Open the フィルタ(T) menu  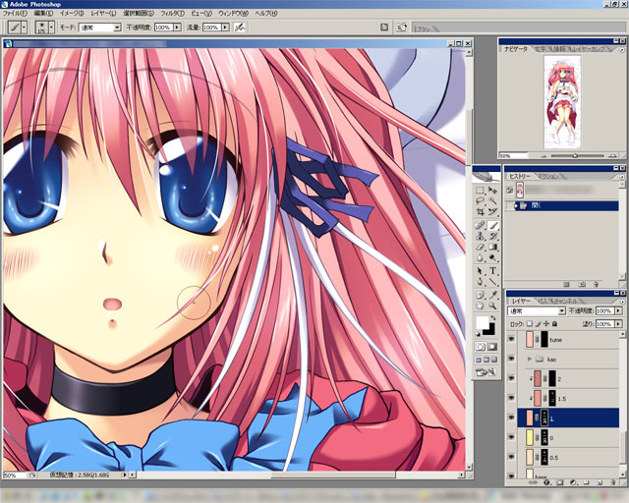point(173,13)
